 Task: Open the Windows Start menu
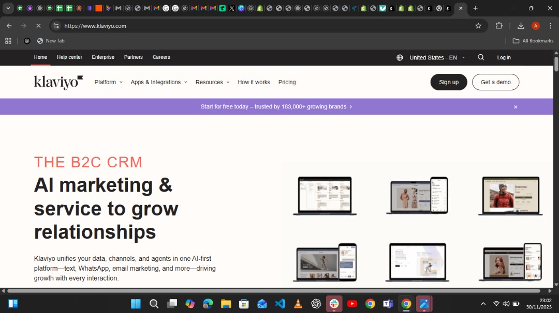click(136, 304)
